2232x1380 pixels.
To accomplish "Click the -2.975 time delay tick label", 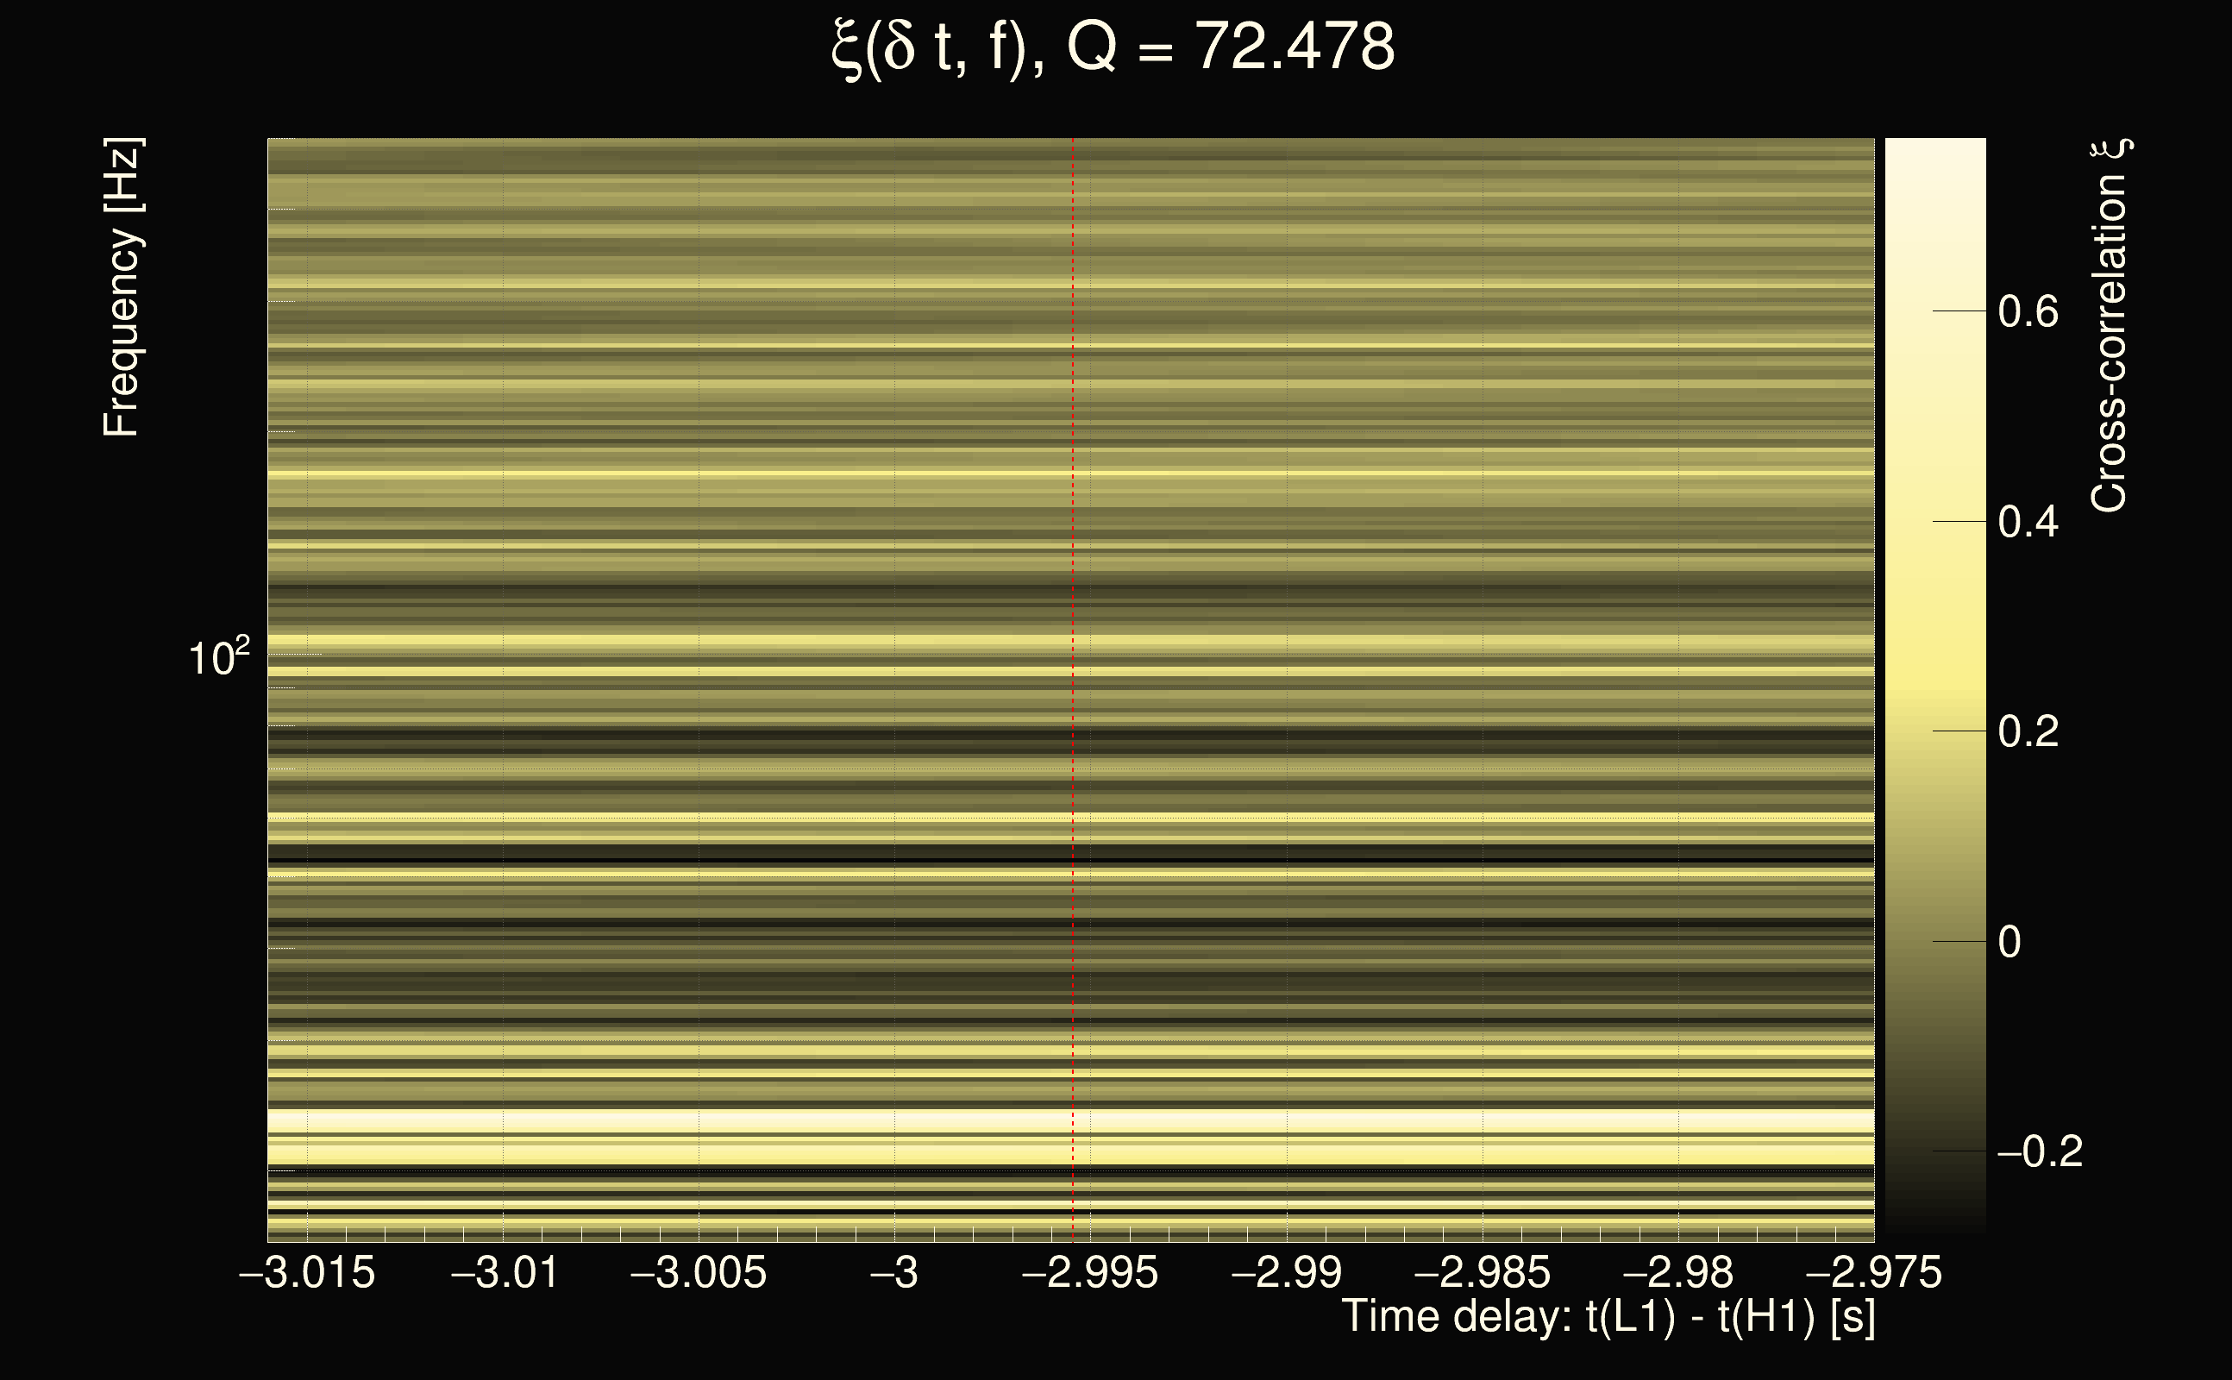I will click(x=1873, y=1273).
